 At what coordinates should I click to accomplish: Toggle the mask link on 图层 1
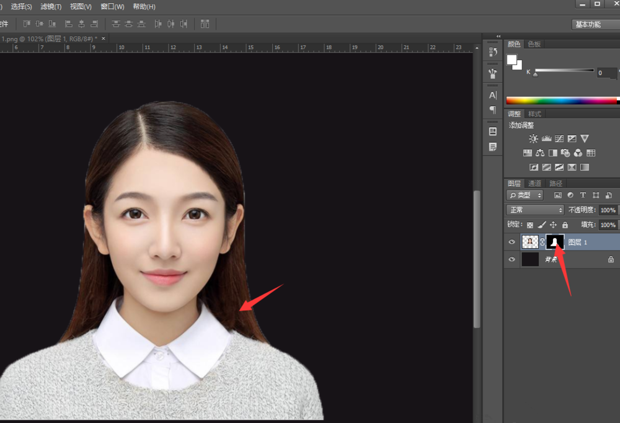tap(542, 242)
